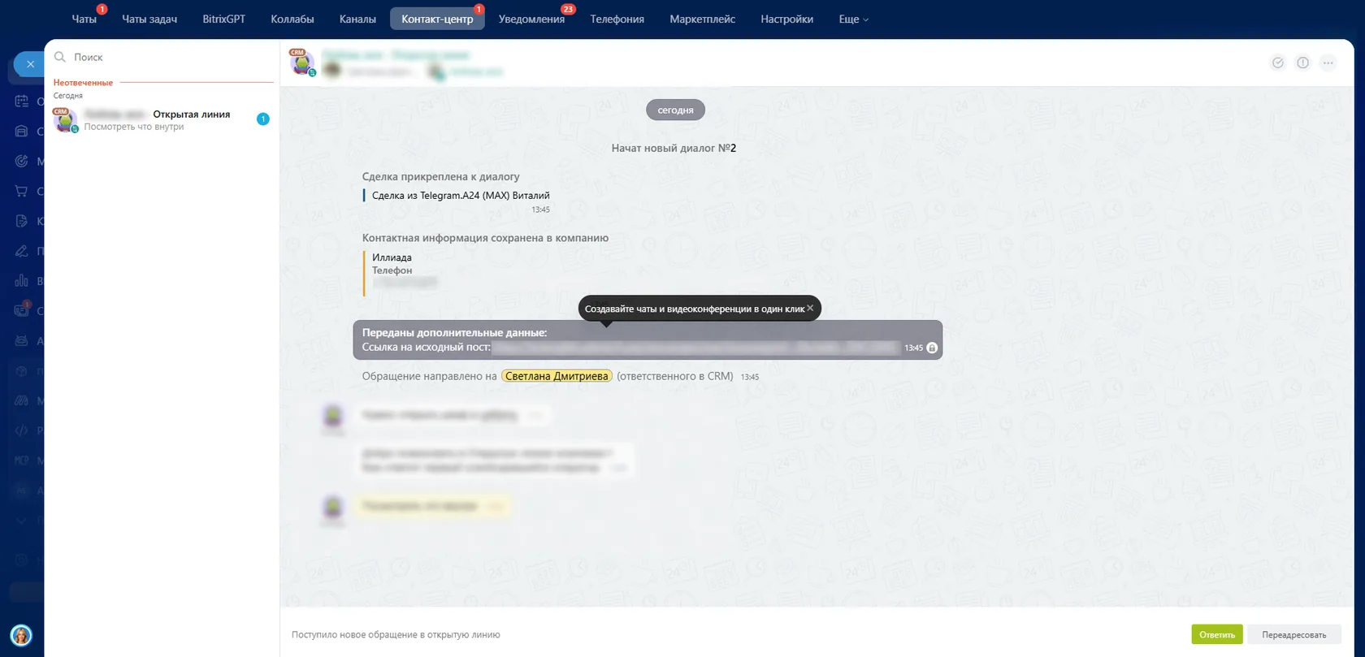Open the Телефония tab

point(617,19)
